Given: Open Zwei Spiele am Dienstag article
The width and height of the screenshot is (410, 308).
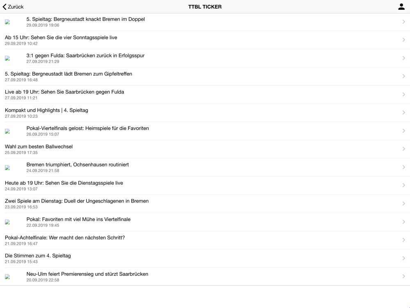Looking at the screenshot, I should pos(205,204).
